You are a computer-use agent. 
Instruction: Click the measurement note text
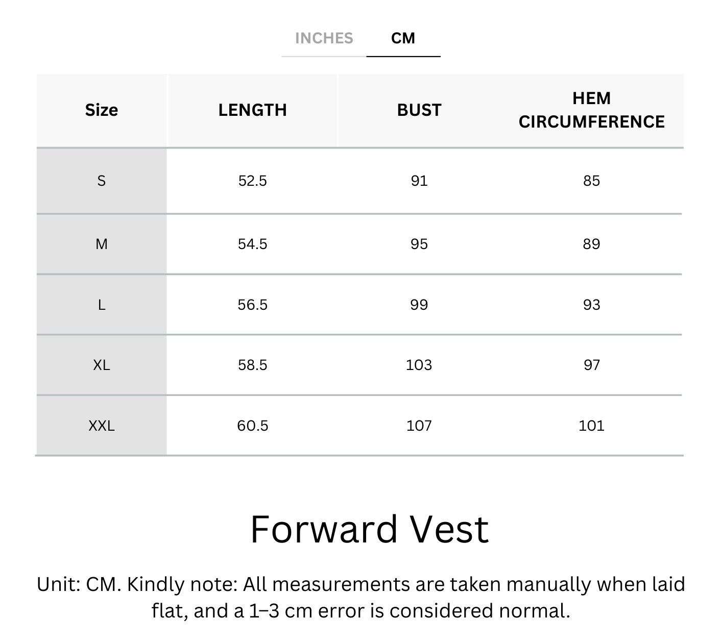(x=360, y=597)
